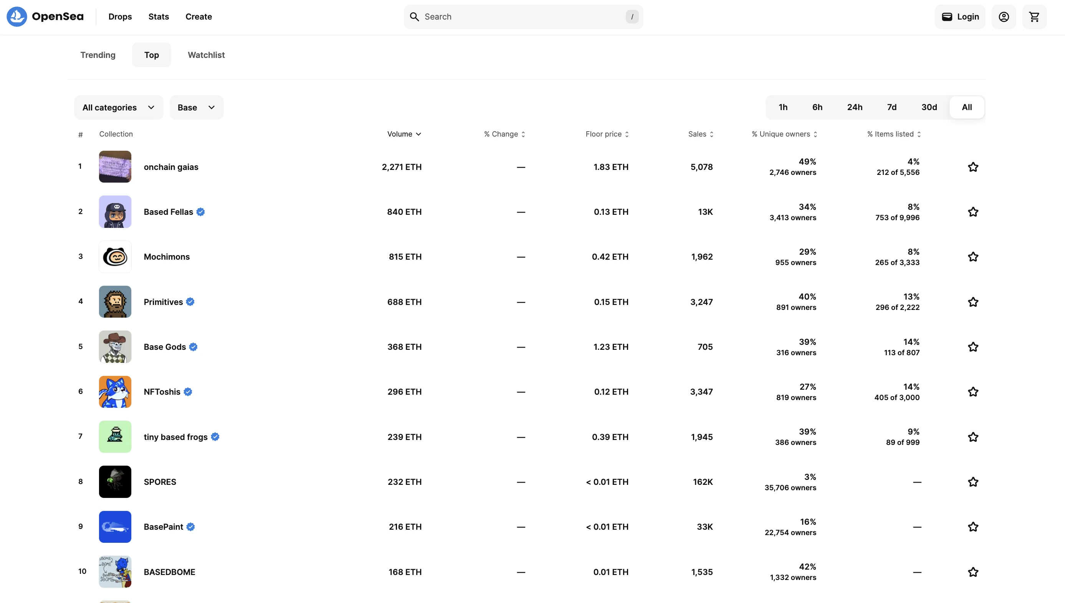Image resolution: width=1065 pixels, height=603 pixels.
Task: Click the slash shortcut key icon
Action: coord(632,16)
